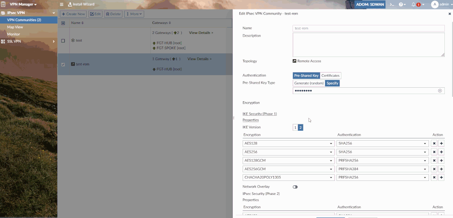Open Map View in the sidebar
453x218 pixels.
(15, 27)
